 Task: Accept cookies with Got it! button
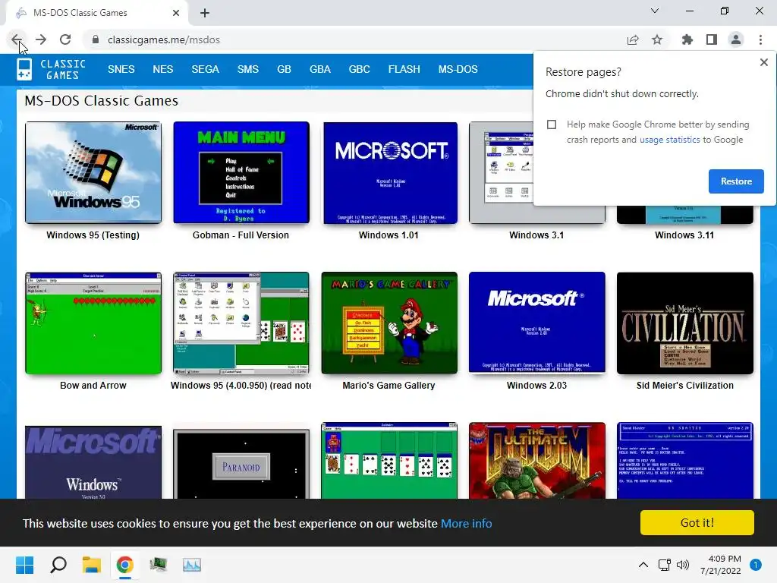click(x=697, y=522)
